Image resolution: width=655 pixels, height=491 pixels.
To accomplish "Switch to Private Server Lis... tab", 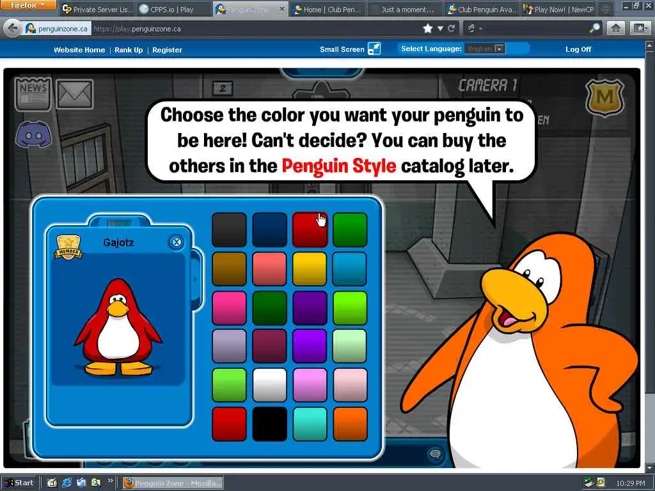I will click(98, 9).
